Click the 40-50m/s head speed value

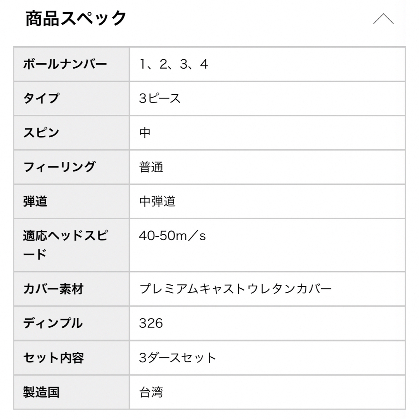coord(172,236)
